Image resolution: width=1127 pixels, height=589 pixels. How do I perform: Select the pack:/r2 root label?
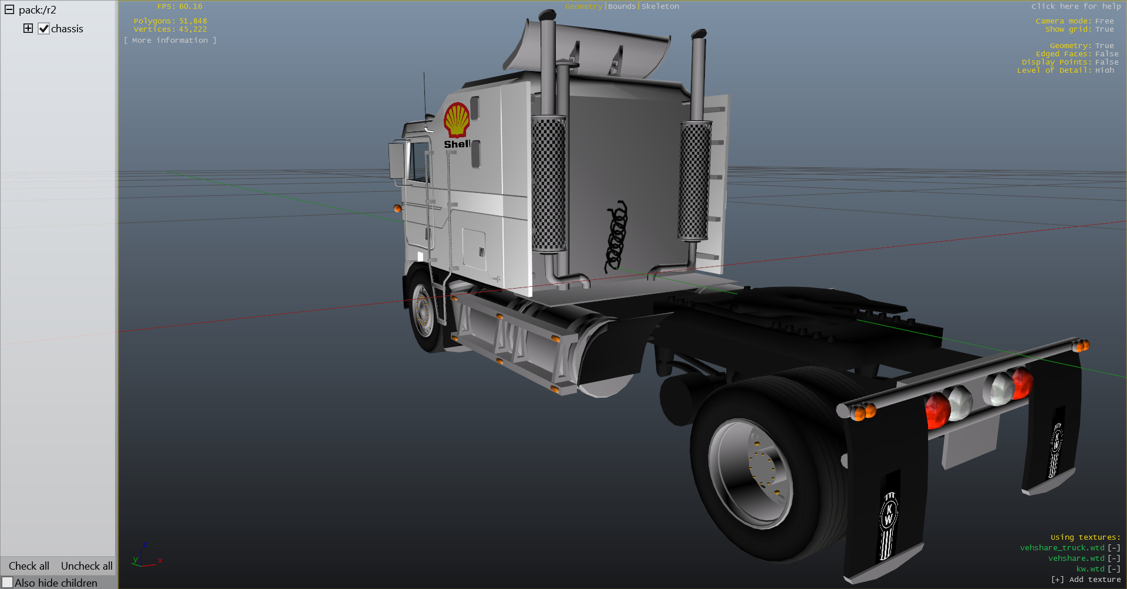pyautogui.click(x=38, y=10)
